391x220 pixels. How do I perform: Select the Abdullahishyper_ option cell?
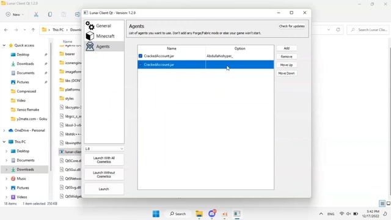[x=239, y=56]
